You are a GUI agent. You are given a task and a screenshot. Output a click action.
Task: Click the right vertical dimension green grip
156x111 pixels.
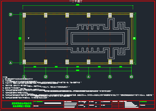coord(134,38)
